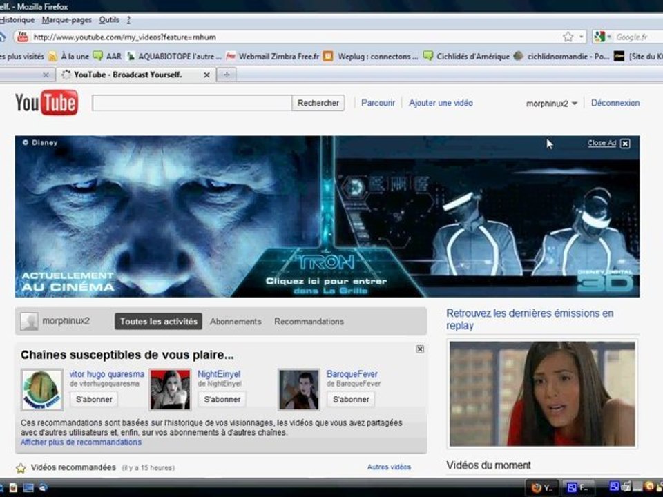
Task: Open the Weplug bookmark
Action: pyautogui.click(x=371, y=56)
